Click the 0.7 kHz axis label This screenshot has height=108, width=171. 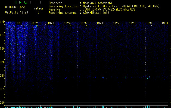coord(2,89)
